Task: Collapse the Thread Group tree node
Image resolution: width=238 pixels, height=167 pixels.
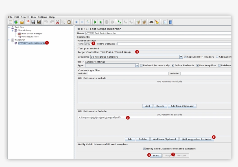Action: click(x=13, y=30)
